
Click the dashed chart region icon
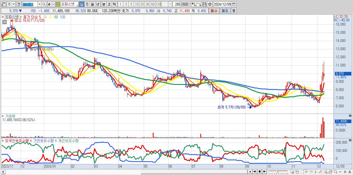coord(302,172)
